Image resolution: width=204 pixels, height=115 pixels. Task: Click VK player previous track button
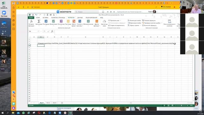tap(108, 12)
